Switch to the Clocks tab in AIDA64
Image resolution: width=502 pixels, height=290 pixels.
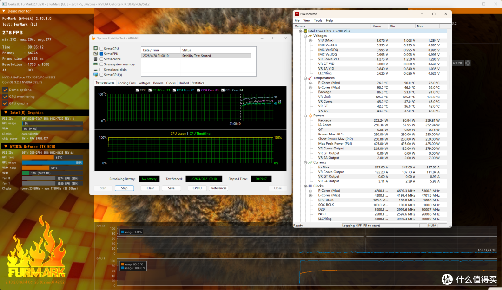171,83
